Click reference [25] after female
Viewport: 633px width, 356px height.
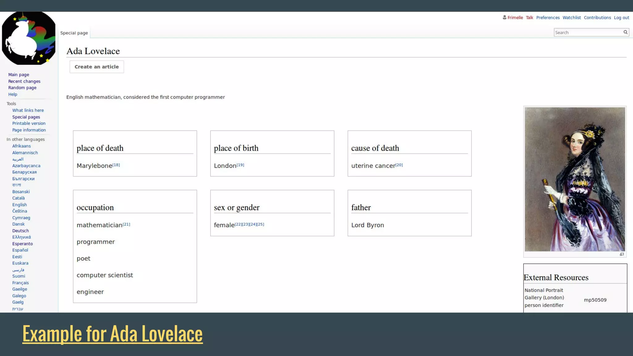coord(261,224)
